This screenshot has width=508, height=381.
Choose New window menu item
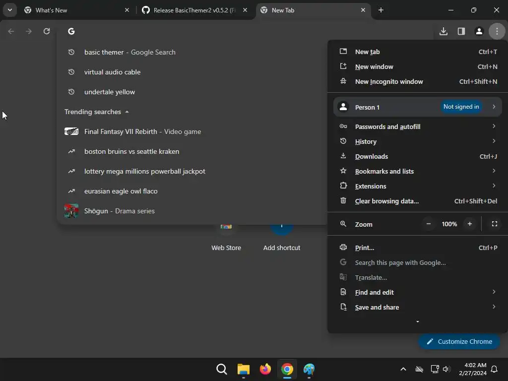(x=418, y=67)
